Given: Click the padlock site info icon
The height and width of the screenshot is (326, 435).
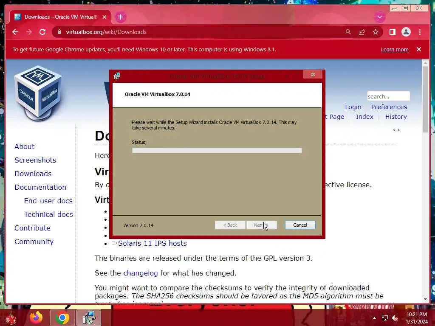Looking at the screenshot, I should pyautogui.click(x=59, y=32).
